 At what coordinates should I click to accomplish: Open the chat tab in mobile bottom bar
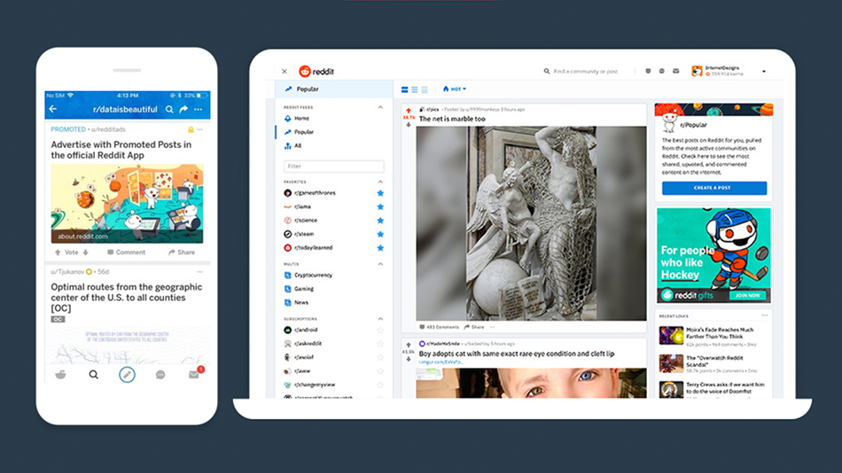pyautogui.click(x=160, y=375)
